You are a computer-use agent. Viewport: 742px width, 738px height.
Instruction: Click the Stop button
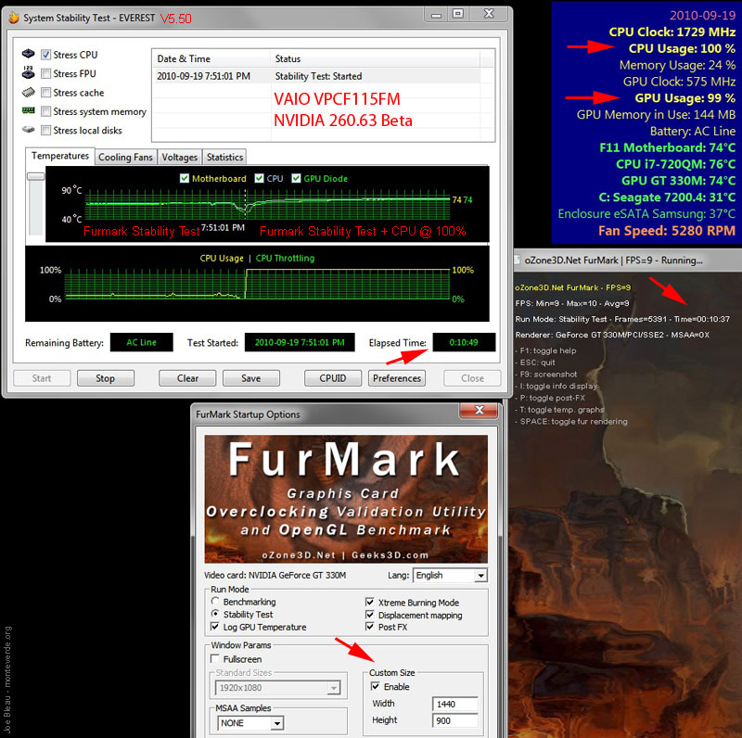pyautogui.click(x=105, y=378)
